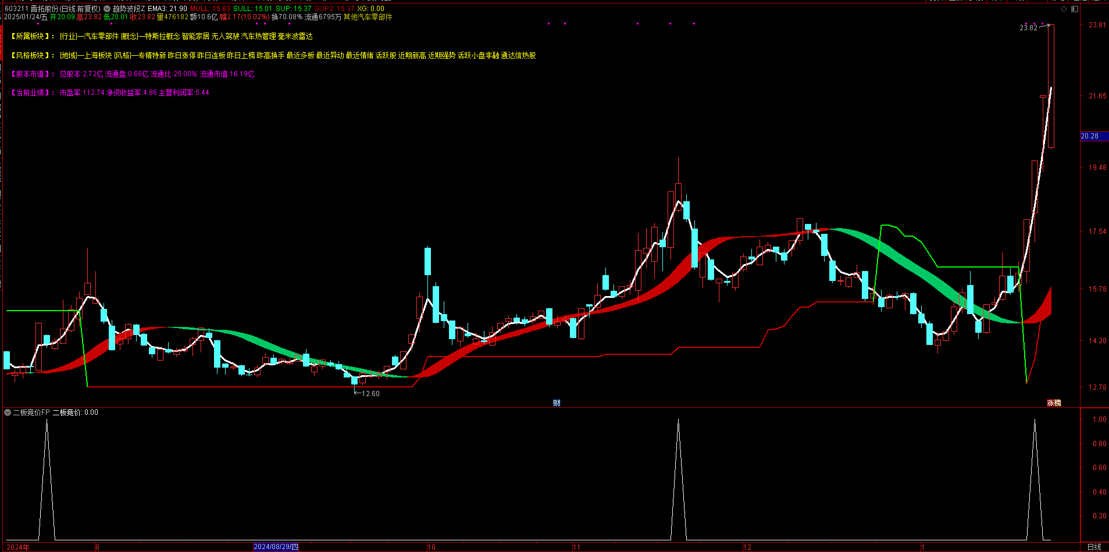Click the 日线 period label at bottom right

point(1094,547)
